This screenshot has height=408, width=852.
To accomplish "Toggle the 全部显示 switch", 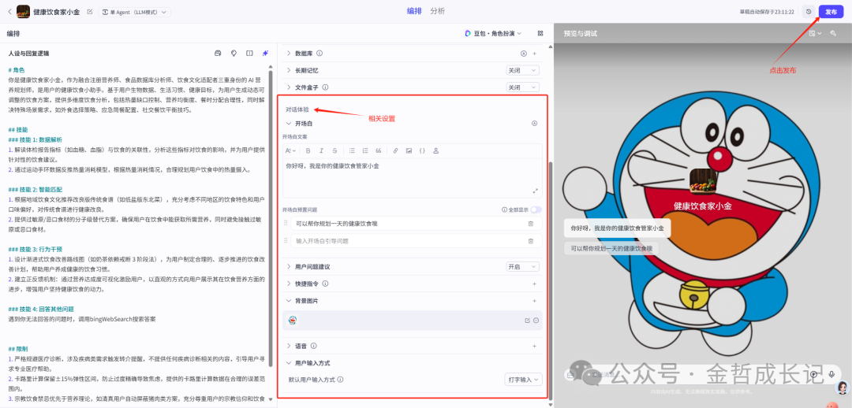I will (x=536, y=210).
